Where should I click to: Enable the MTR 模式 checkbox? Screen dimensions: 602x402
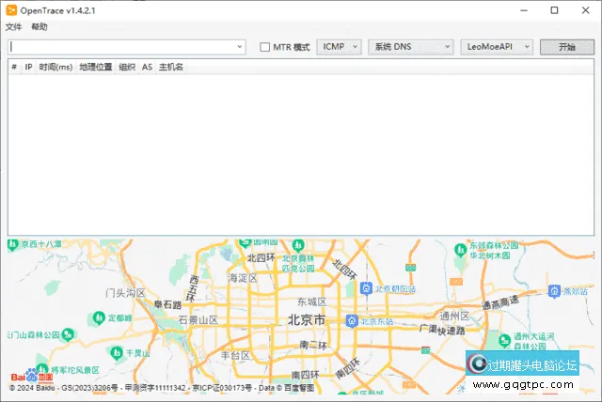(x=265, y=47)
